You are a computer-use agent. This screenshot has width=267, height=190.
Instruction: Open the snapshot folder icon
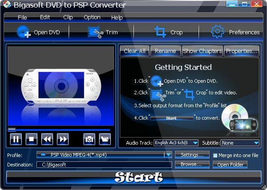(105, 139)
